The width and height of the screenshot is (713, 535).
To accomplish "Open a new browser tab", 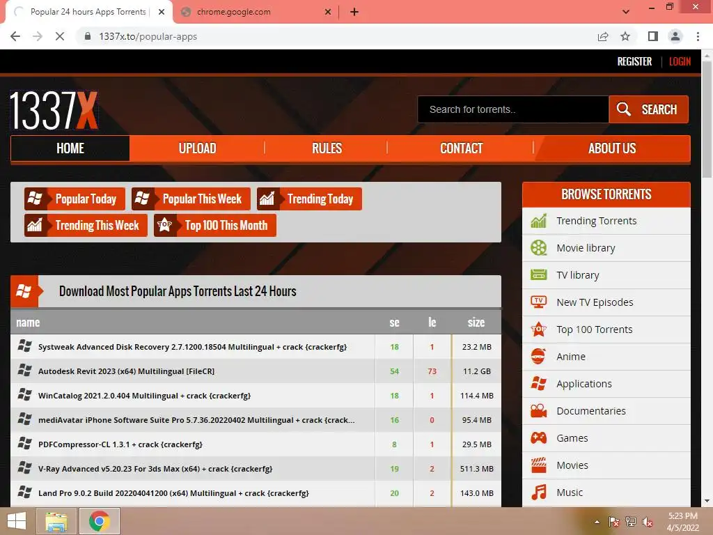I will (354, 12).
